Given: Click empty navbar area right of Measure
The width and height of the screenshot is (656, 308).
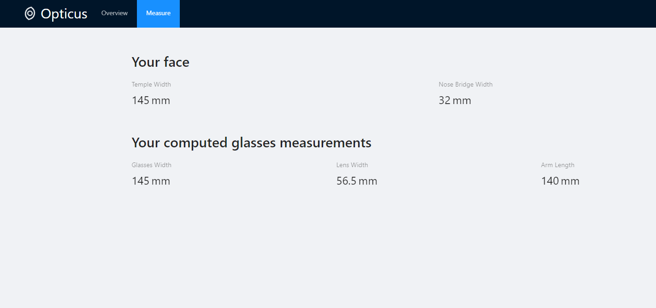Looking at the screenshot, I should click(415, 14).
